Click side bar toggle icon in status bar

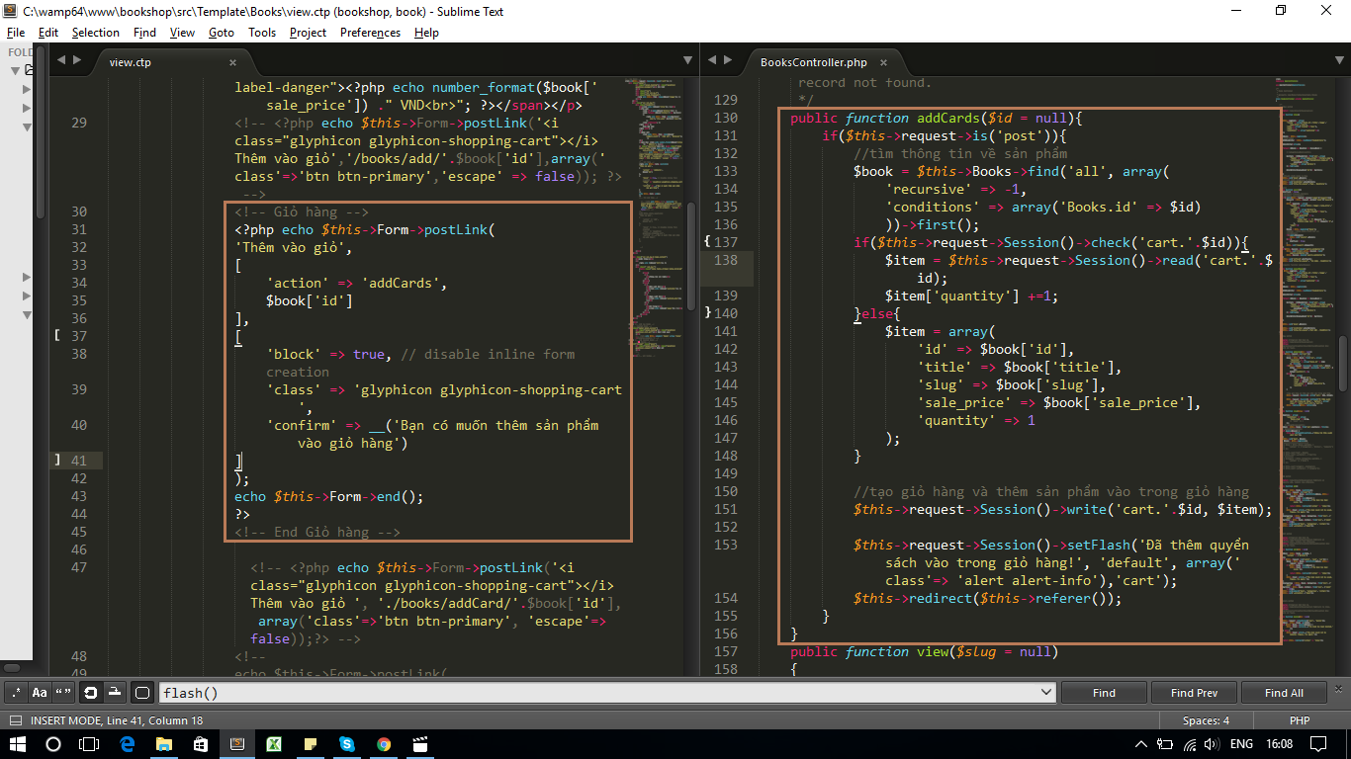click(x=16, y=720)
